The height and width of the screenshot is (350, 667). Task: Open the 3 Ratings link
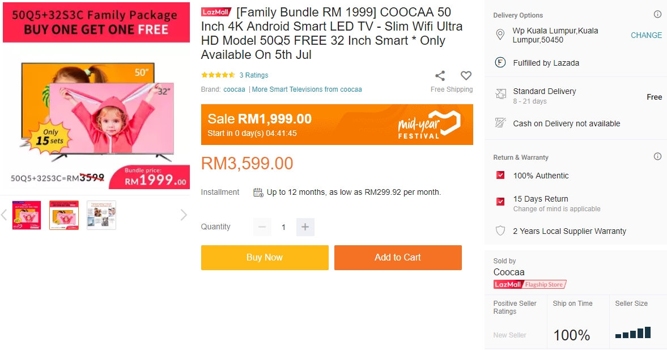click(253, 75)
